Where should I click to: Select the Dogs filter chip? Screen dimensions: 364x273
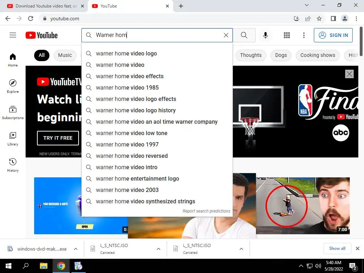281,55
